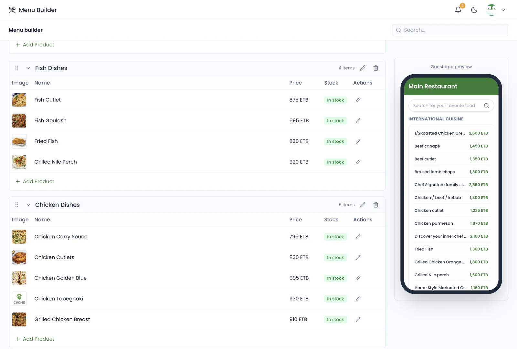The width and height of the screenshot is (517, 349).
Task: Toggle Chicken Cutlets In stock badge
Action: pyautogui.click(x=335, y=258)
